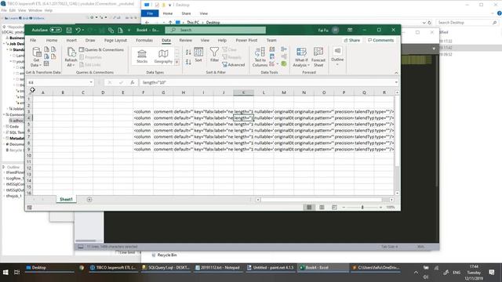Open the What-If Analysis dropdown
This screenshot has width=502, height=282.
tap(301, 57)
